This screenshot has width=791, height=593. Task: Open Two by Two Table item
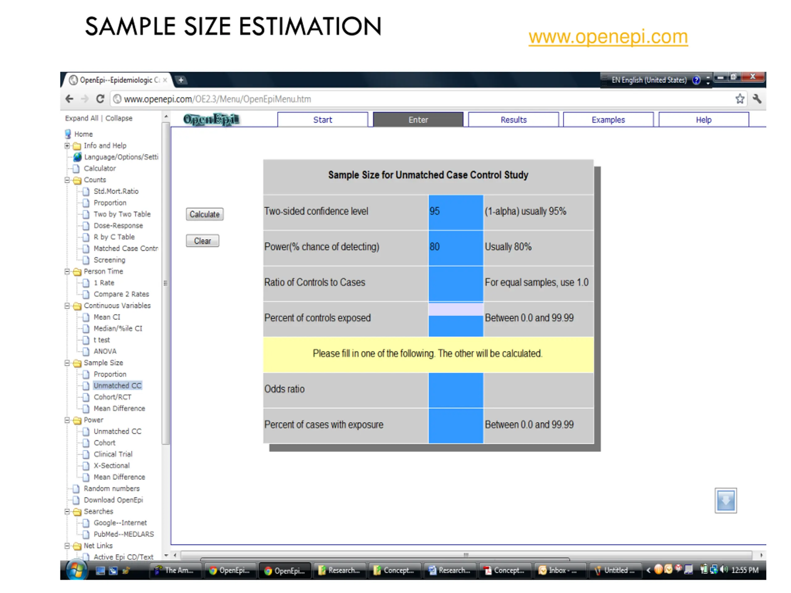[122, 214]
